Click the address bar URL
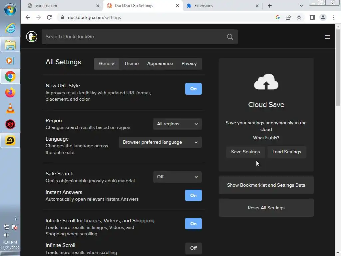 pyautogui.click(x=94, y=17)
